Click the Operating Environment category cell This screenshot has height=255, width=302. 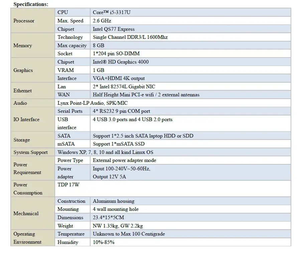coord(33,238)
